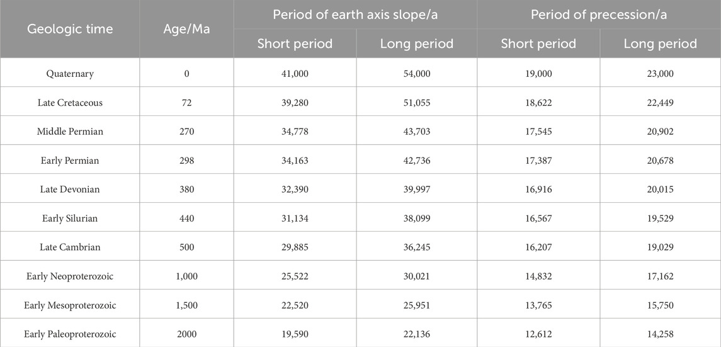
Task: Click the Early Neoproterozoic cell
Action: [x=70, y=276]
